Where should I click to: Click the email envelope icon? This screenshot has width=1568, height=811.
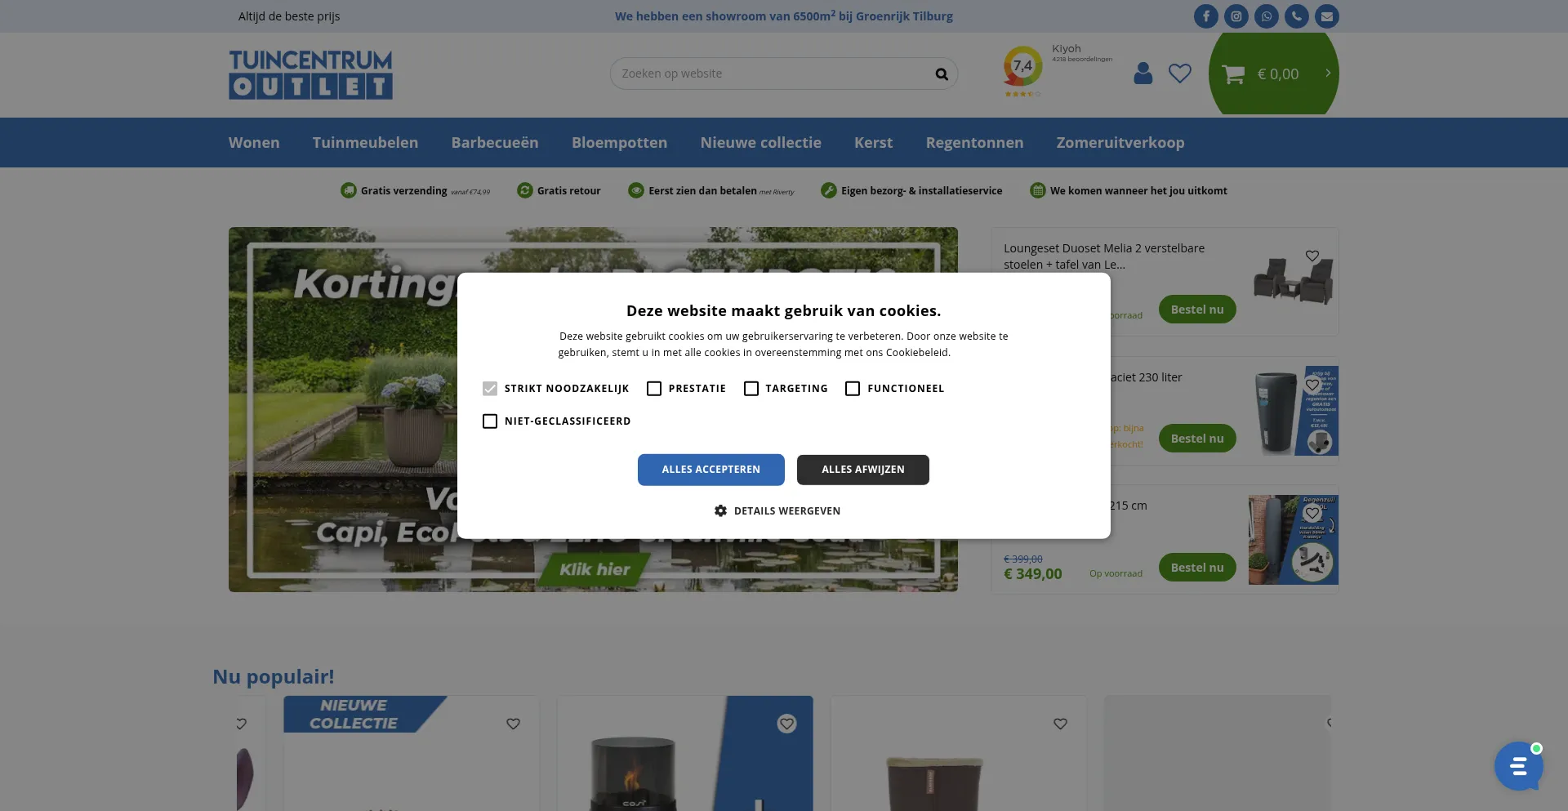1326,16
